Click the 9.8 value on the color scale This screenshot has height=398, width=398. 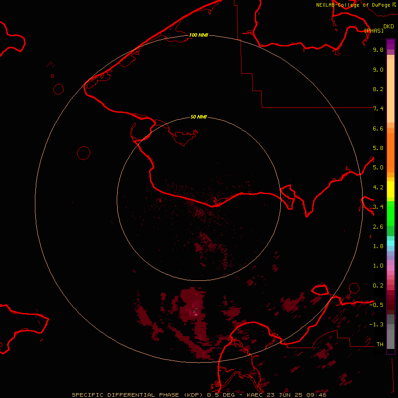coord(378,50)
